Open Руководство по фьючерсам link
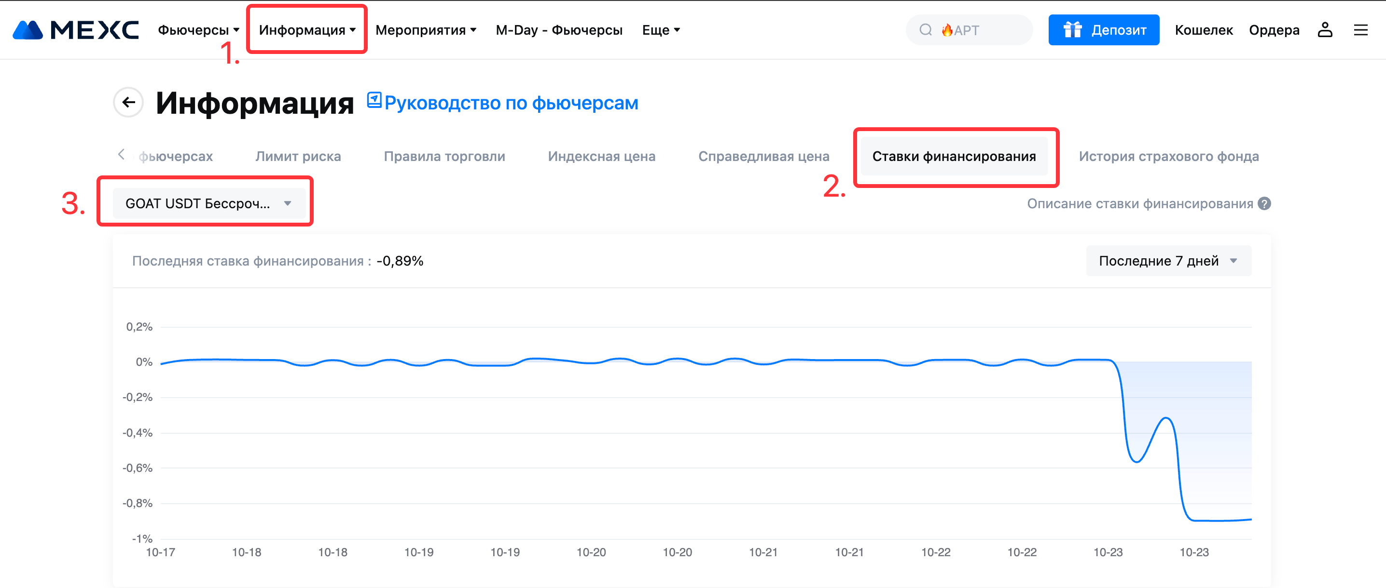This screenshot has width=1386, height=588. [511, 103]
